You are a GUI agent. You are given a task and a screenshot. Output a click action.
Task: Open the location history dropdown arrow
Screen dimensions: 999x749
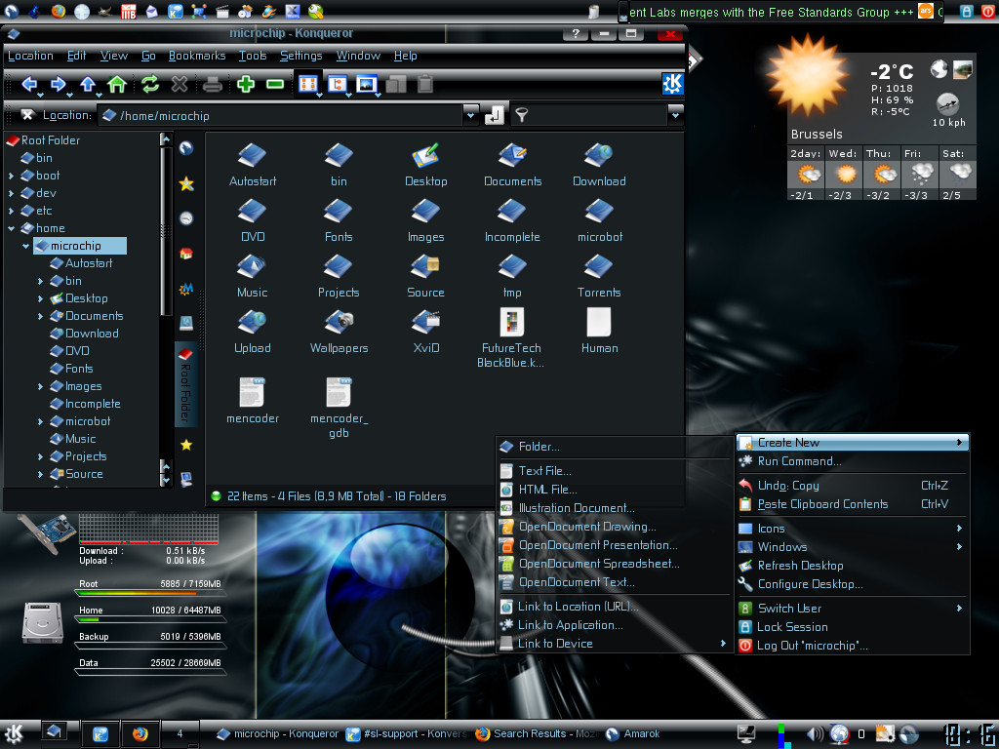470,115
